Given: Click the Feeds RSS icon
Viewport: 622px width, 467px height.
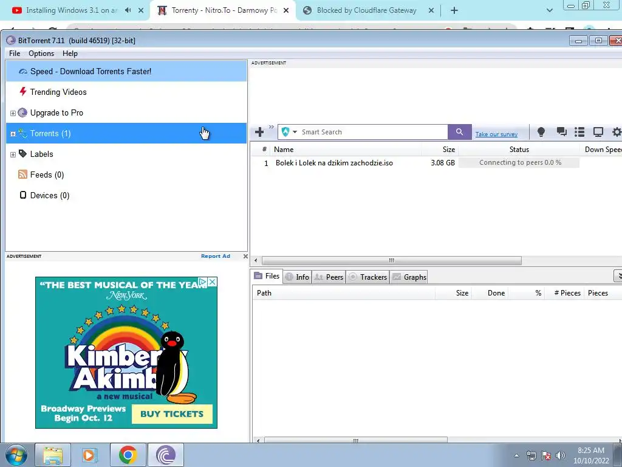Looking at the screenshot, I should (x=22, y=175).
